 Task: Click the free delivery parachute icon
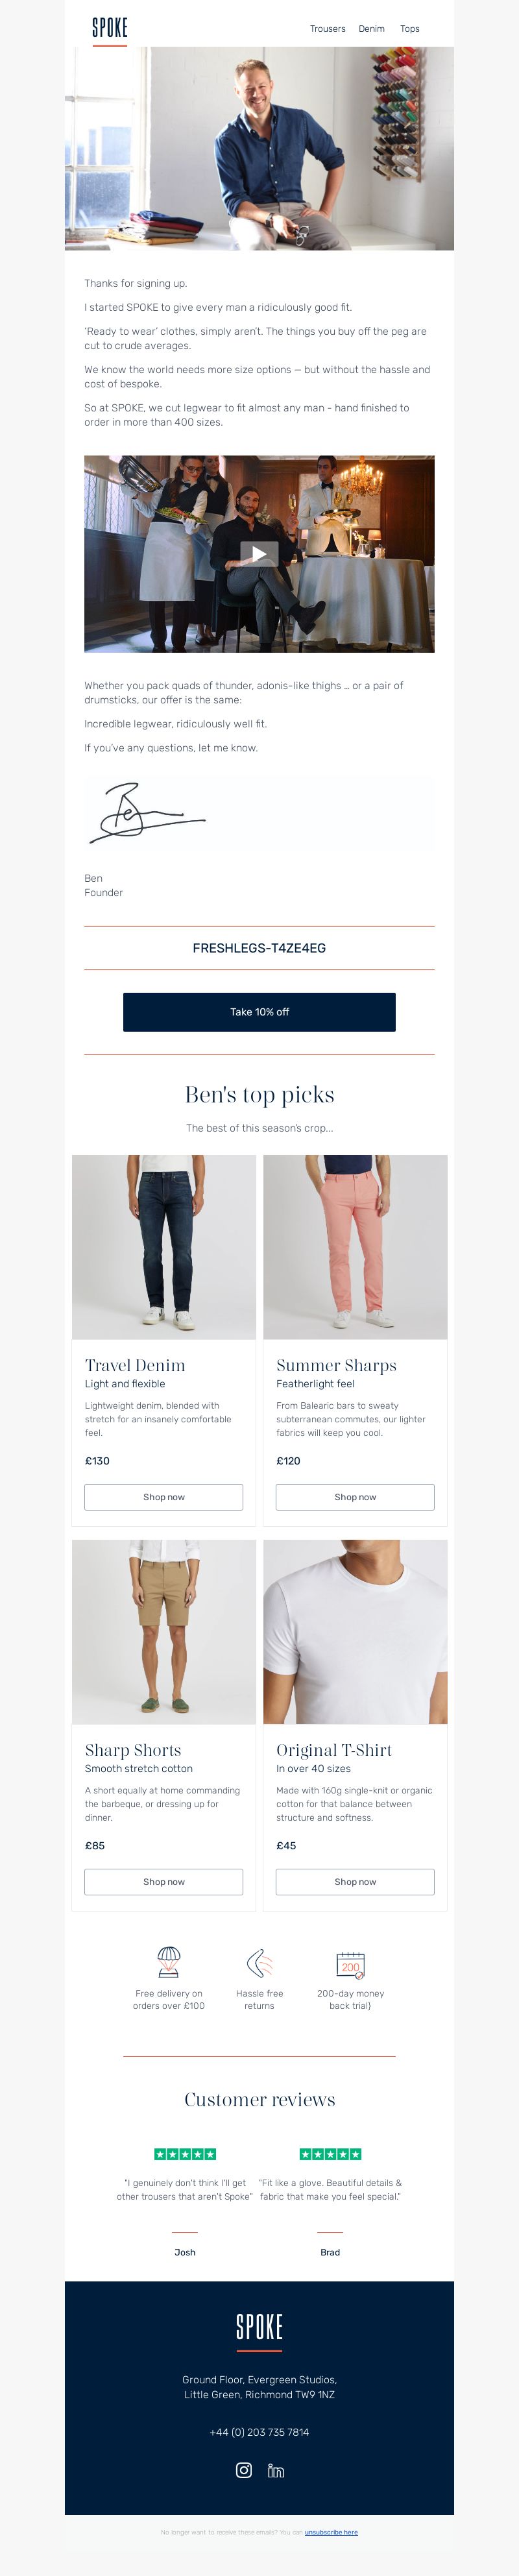(169, 1962)
